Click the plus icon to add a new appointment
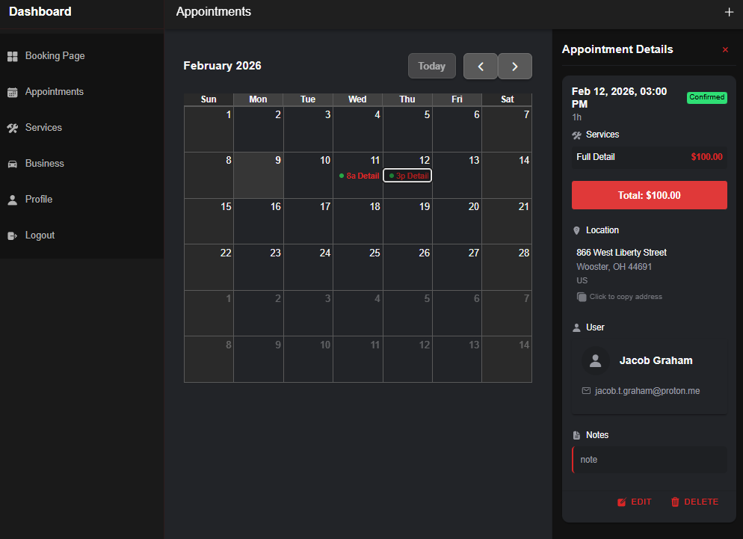Image resolution: width=743 pixels, height=539 pixels. tap(729, 12)
